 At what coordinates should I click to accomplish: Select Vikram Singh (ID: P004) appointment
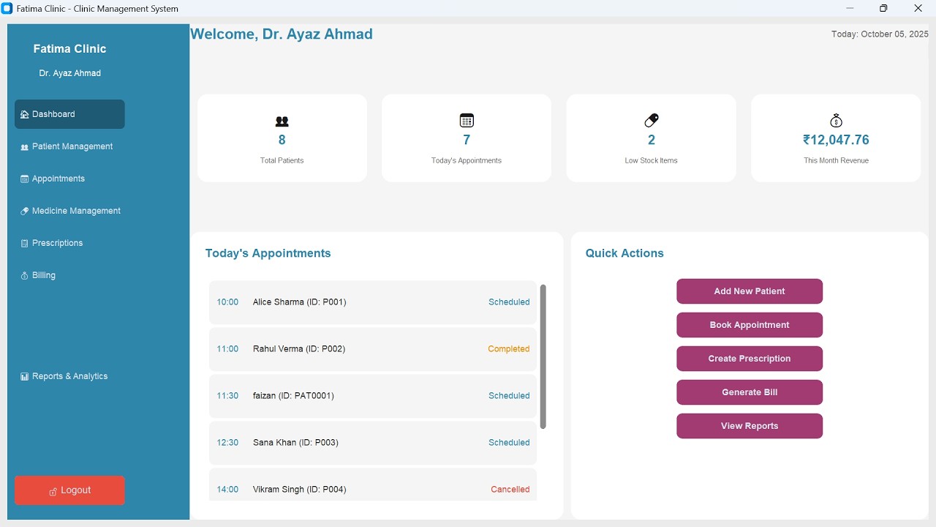(373, 485)
